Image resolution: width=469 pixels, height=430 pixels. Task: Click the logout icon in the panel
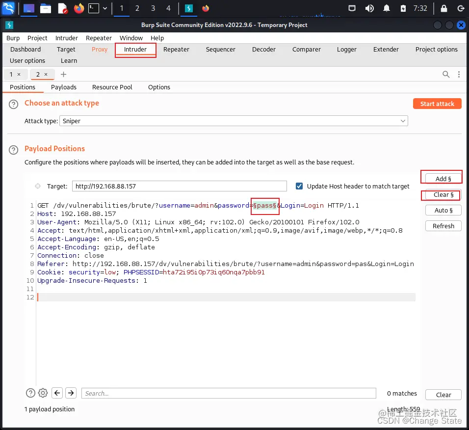pyautogui.click(x=461, y=8)
